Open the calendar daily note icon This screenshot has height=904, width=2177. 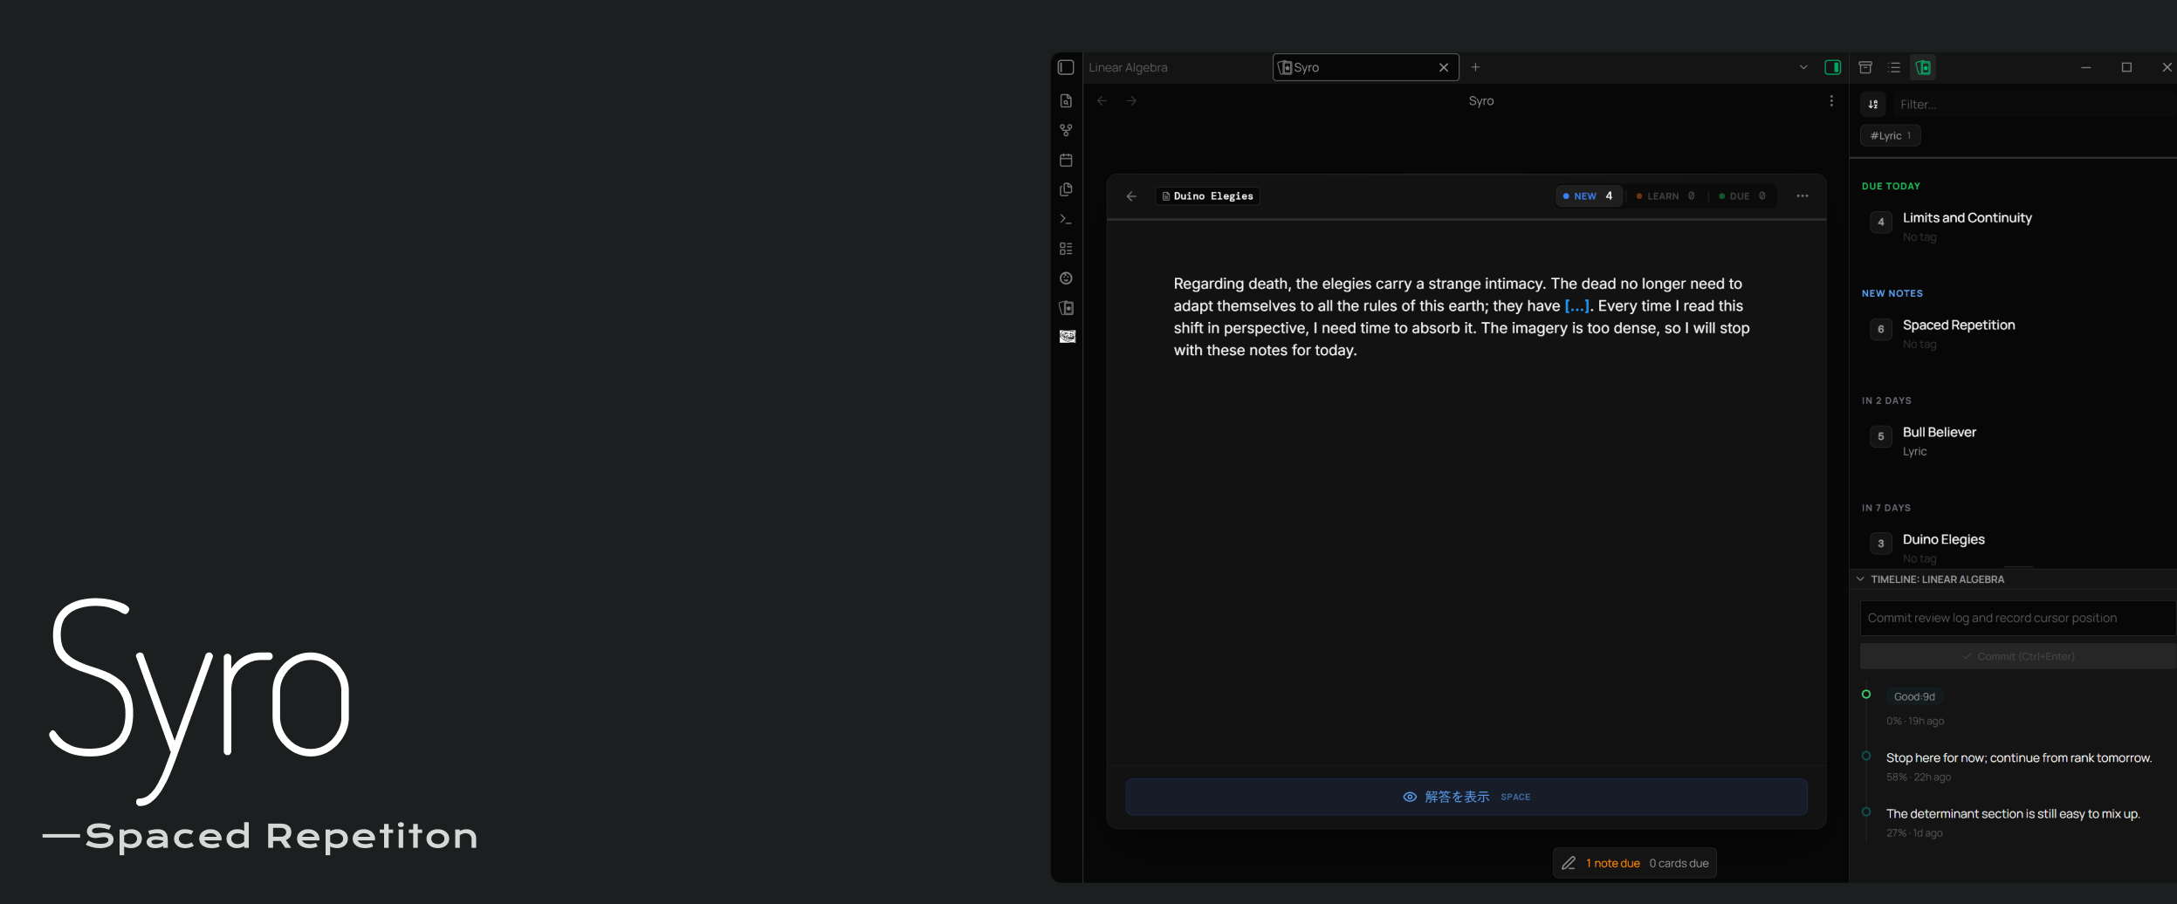(x=1066, y=161)
